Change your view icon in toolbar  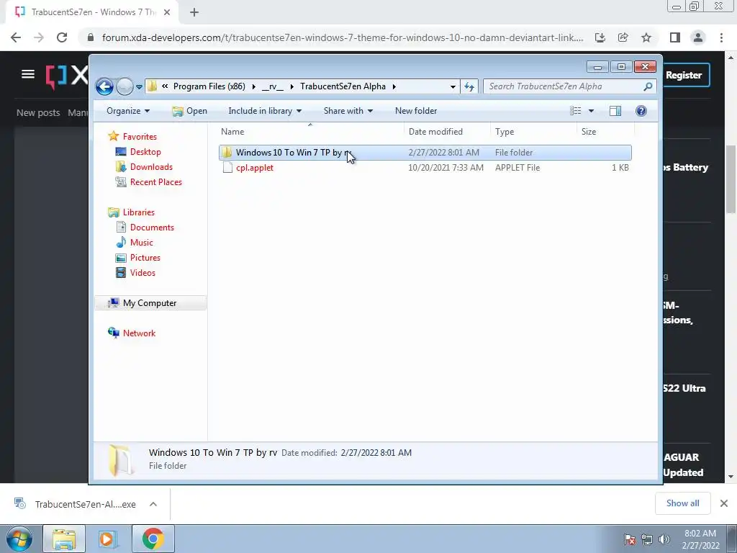pos(575,111)
